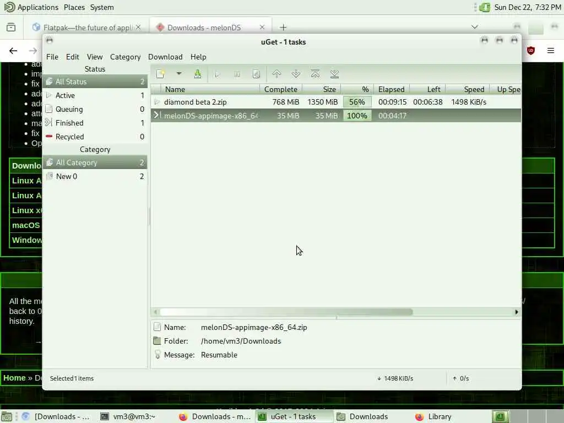This screenshot has width=564, height=423.
Task: Sort by the Left column header
Action: [428, 89]
